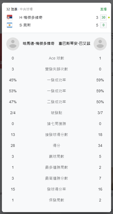Image resolution: width=113 pixels, height=214 pixels.
Task: Click the current game score 30 box
Action: 103,17
